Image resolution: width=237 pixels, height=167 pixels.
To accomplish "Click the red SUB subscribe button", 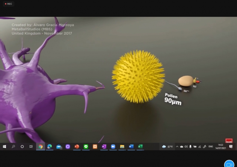I will tap(229, 141).
